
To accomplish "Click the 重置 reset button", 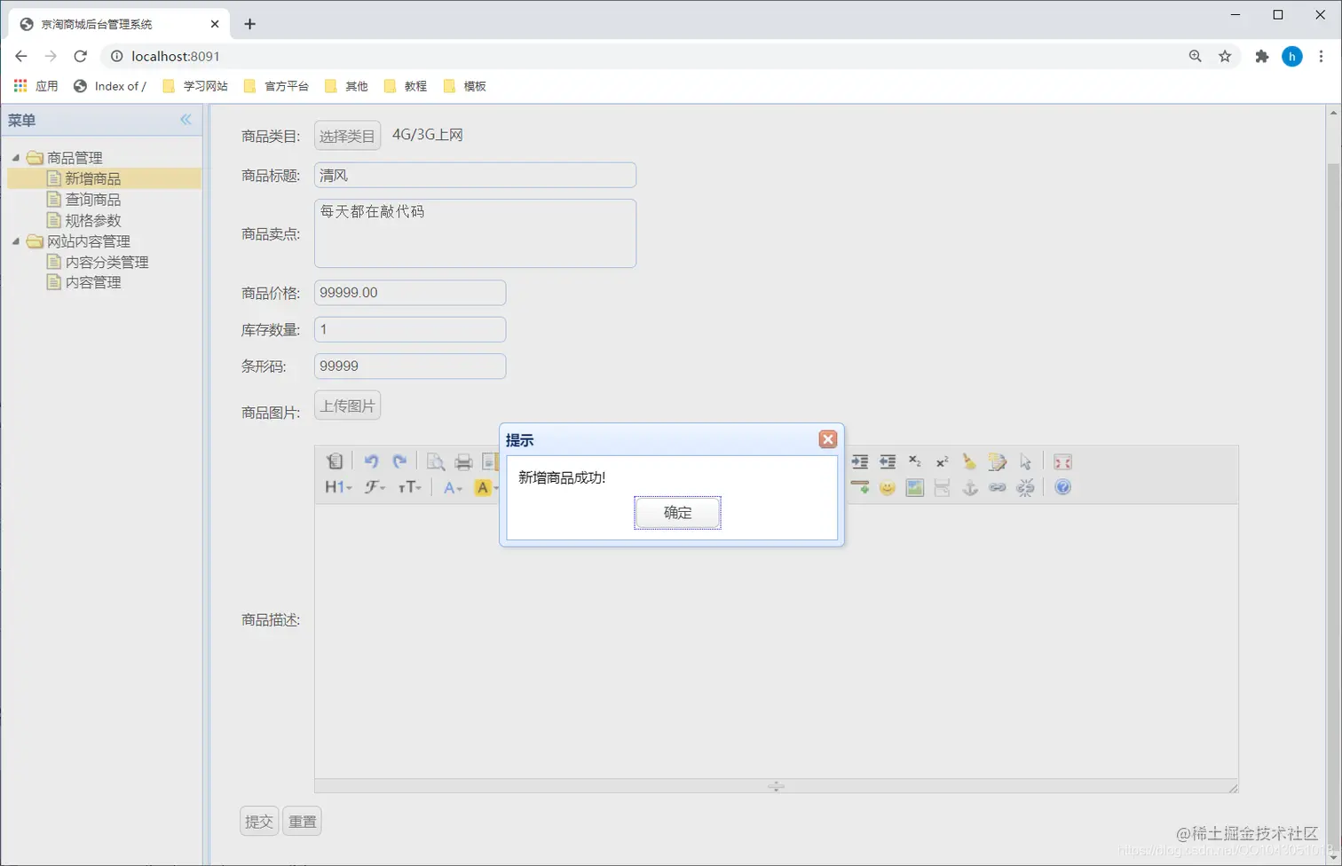I will click(x=302, y=822).
